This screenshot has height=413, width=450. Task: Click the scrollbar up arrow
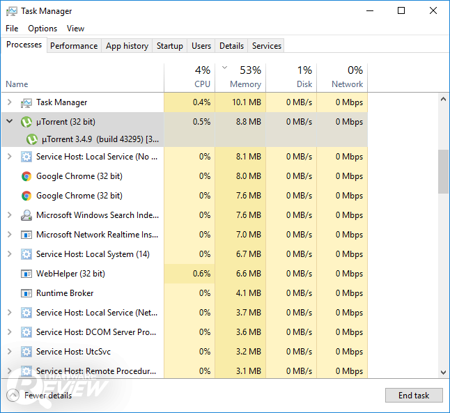[x=443, y=100]
